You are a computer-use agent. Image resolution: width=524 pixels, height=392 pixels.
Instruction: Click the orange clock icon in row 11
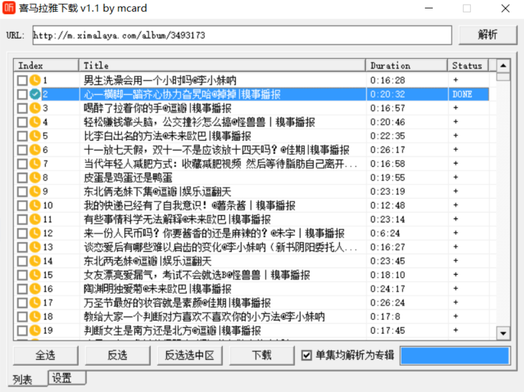click(x=35, y=219)
